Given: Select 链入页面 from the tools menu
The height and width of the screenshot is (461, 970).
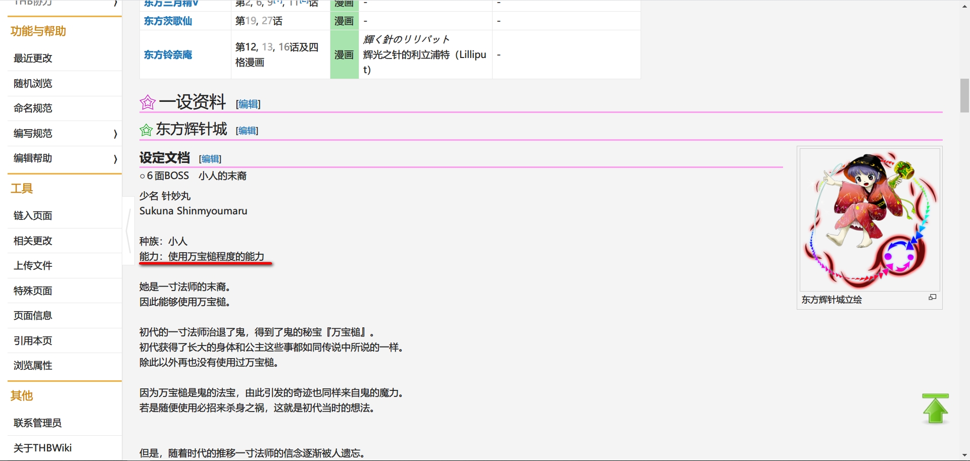Looking at the screenshot, I should coord(33,216).
